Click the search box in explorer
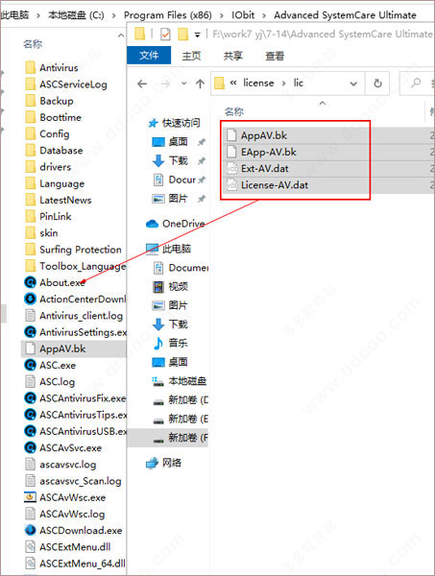This screenshot has height=576, width=435. (x=417, y=83)
